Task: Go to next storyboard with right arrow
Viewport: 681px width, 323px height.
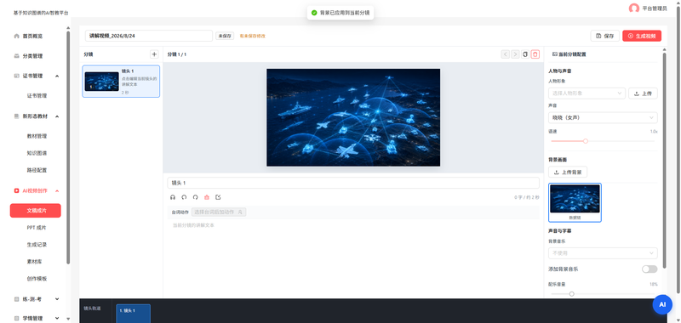Action: coord(515,54)
